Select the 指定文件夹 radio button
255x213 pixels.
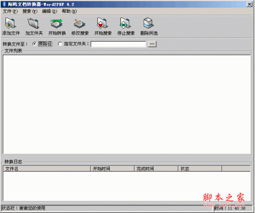(60, 44)
